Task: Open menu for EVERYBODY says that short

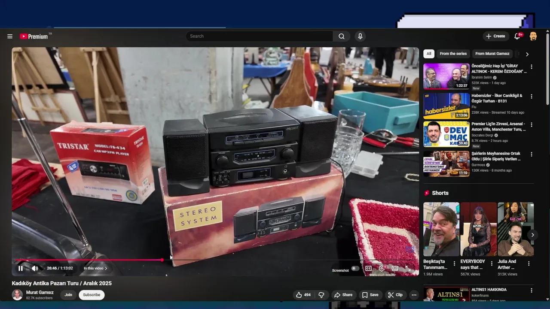Action: tap(492, 264)
